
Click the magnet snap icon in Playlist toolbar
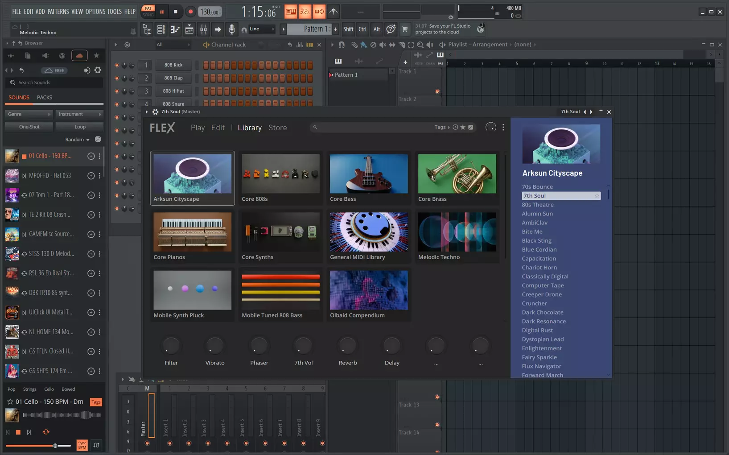(342, 45)
